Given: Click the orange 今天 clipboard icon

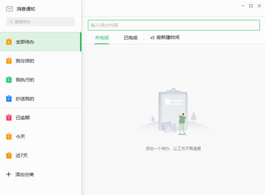Looking at the screenshot, I should pos(9,136).
